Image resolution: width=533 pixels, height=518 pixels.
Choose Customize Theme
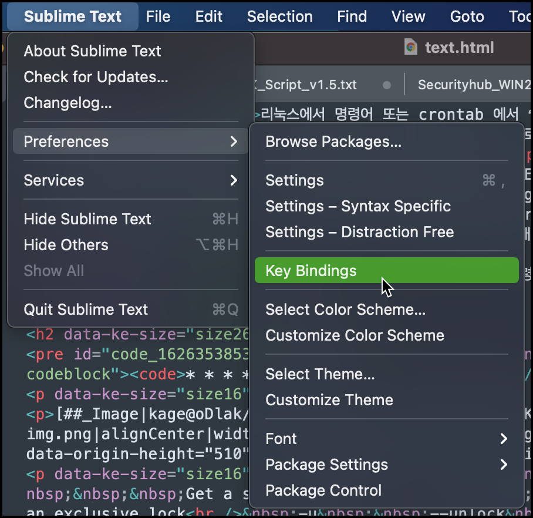pos(386,399)
